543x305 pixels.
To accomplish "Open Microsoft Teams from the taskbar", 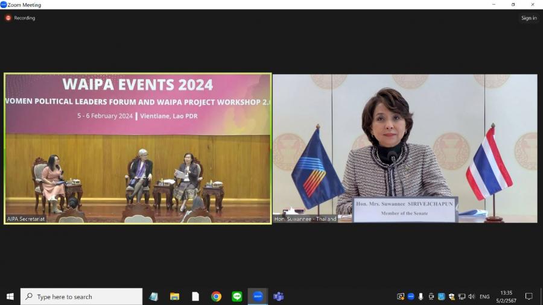I will 279,297.
